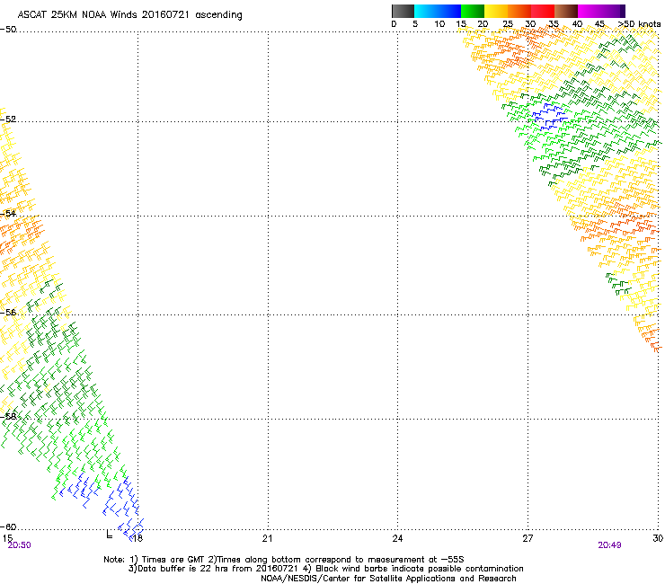
Task: Click the red 30-35 knots color segment
Action: (543, 11)
